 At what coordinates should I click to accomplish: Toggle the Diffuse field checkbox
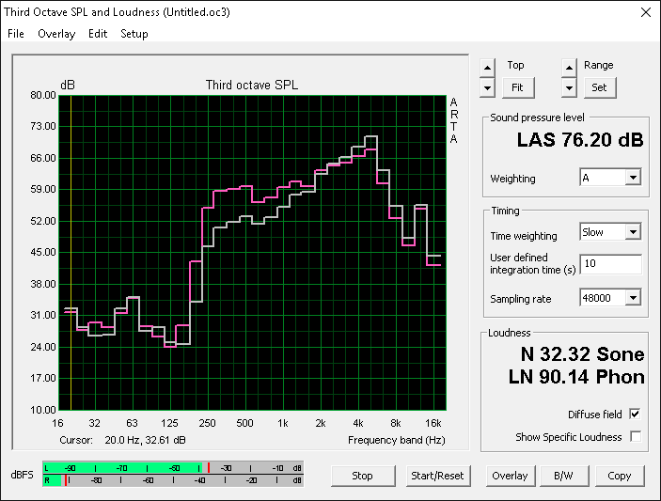pos(635,415)
